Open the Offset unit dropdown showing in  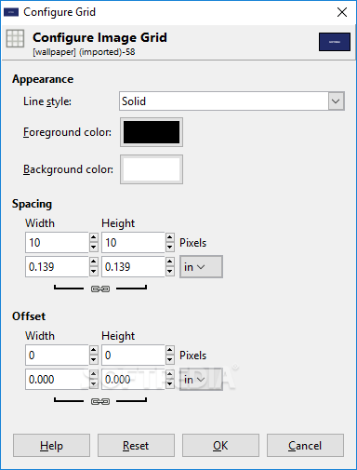coord(201,380)
